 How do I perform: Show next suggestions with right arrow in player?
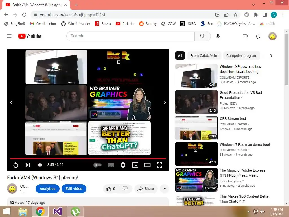coord(165,102)
